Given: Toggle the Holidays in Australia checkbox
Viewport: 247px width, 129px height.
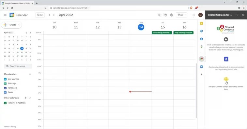Looking at the screenshot, I should coord(5,103).
